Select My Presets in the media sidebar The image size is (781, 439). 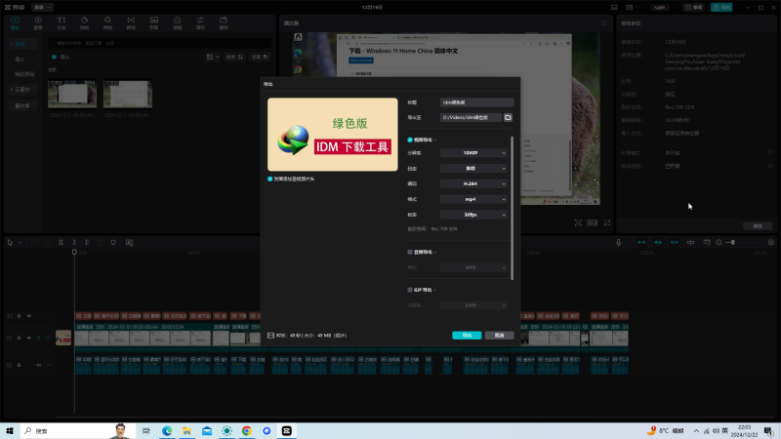[24, 74]
